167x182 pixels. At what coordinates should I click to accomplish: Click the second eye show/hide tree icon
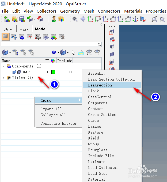click(x=23, y=52)
